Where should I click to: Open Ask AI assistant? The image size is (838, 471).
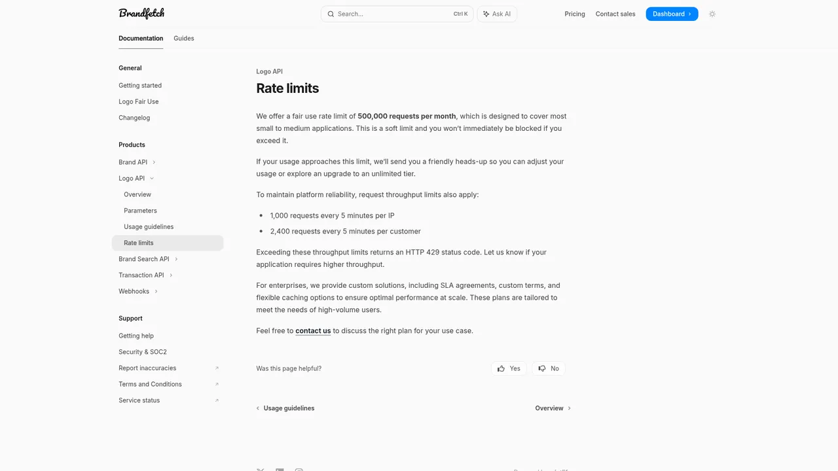pyautogui.click(x=496, y=14)
